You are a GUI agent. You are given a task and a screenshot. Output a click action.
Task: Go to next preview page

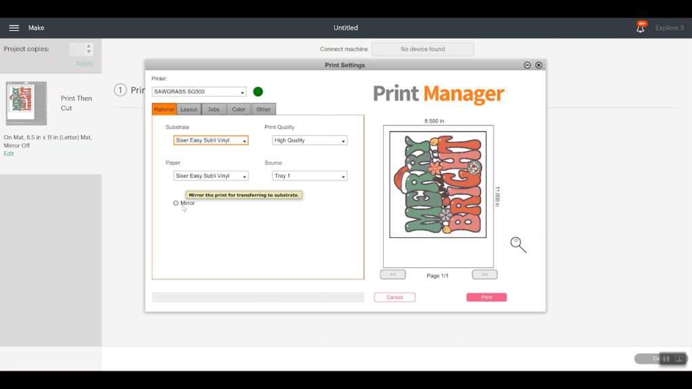coord(485,275)
